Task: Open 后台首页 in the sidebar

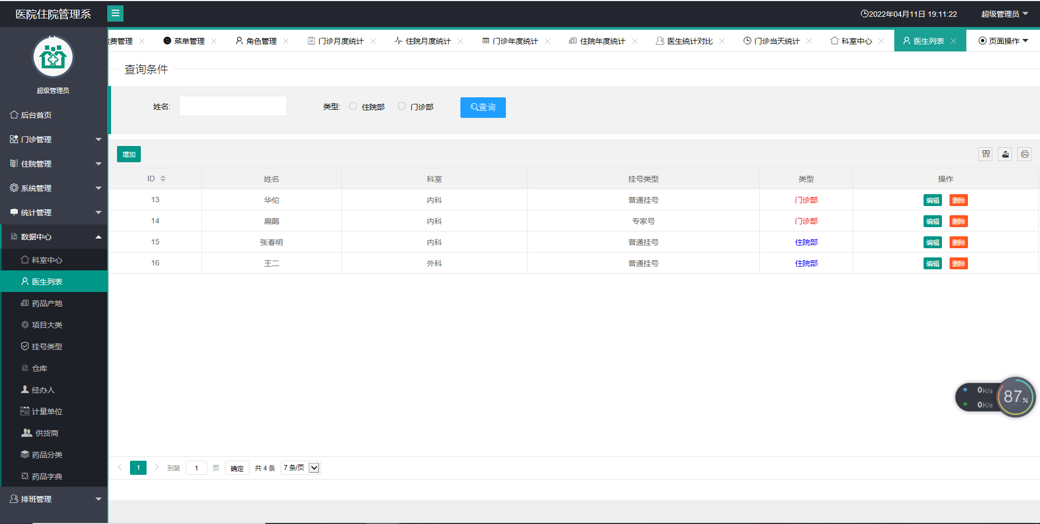Action: pyautogui.click(x=54, y=115)
